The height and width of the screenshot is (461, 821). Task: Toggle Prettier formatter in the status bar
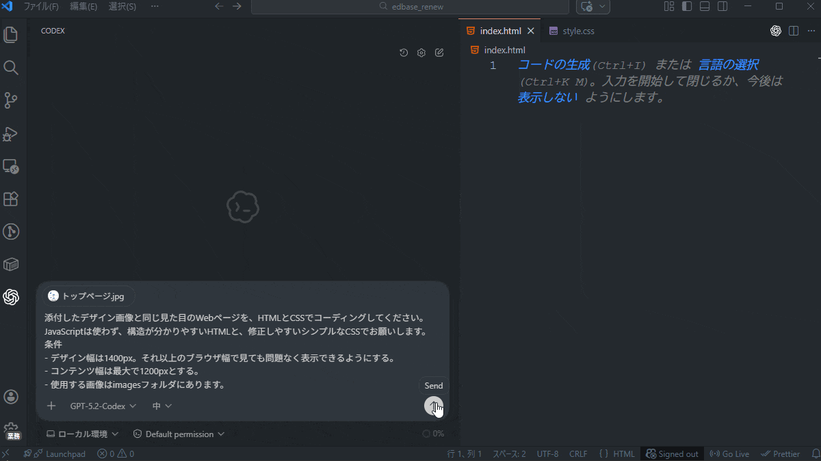pyautogui.click(x=781, y=453)
